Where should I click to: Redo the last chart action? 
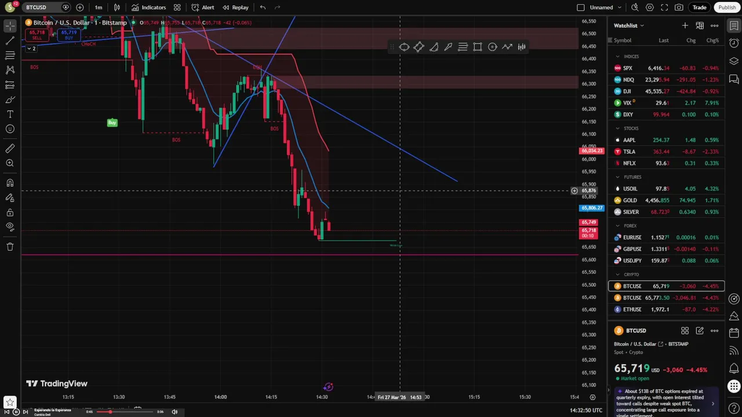(278, 8)
